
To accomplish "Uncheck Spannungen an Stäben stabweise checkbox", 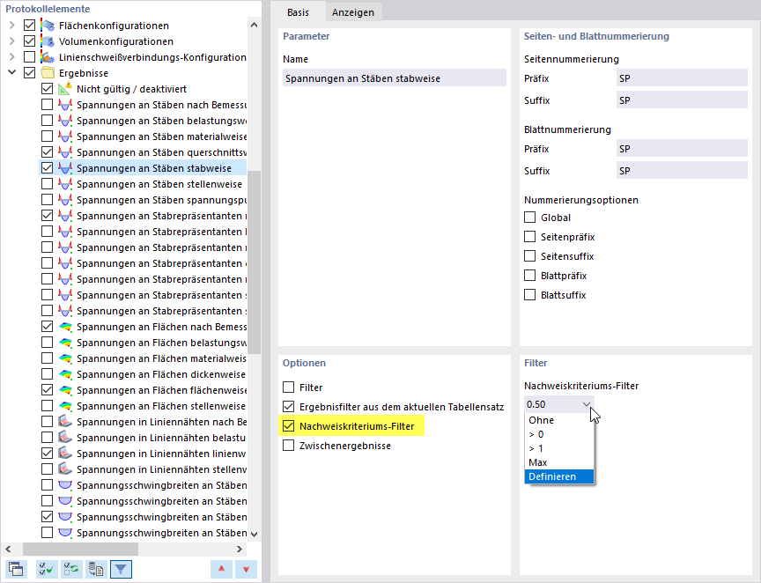I will coord(47,168).
